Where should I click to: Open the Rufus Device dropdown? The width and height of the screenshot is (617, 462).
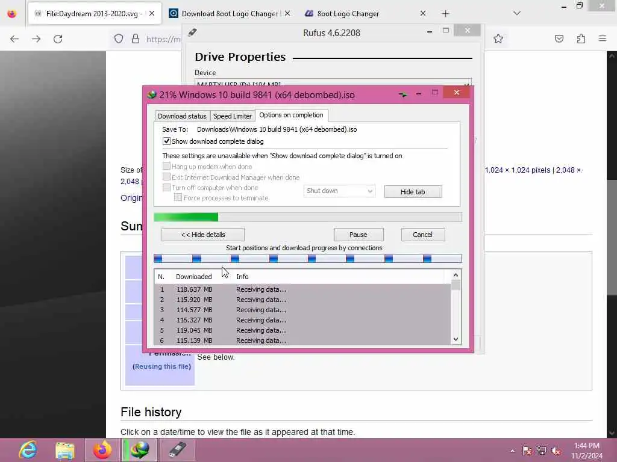coord(333,83)
